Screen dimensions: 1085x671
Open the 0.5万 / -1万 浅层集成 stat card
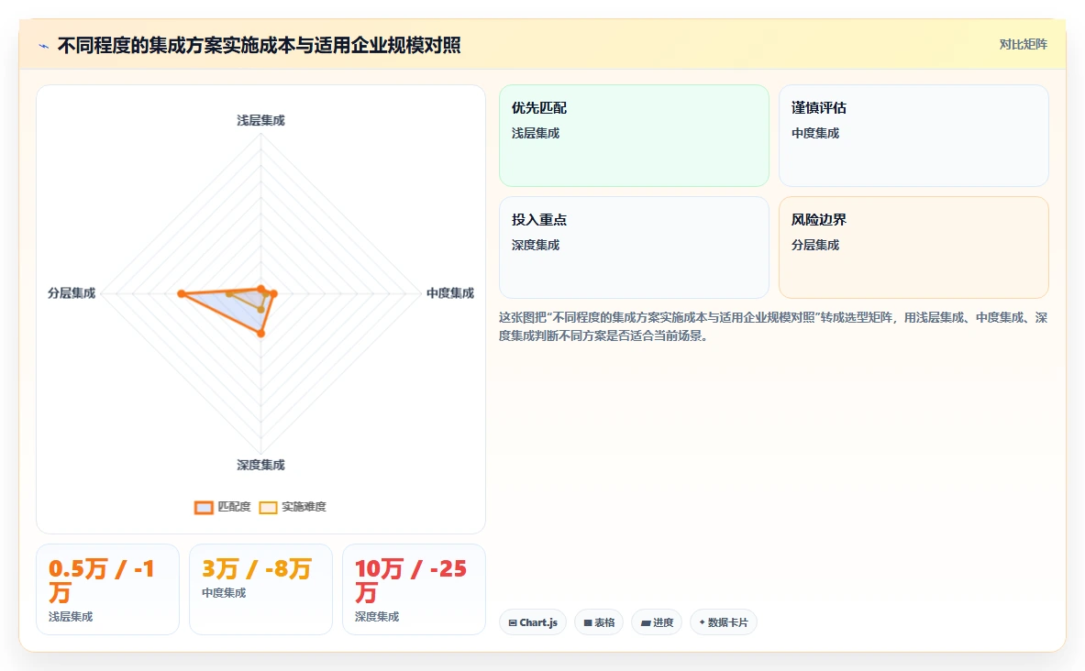tap(107, 589)
